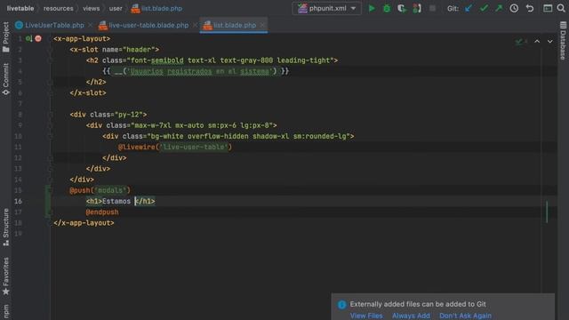Open the Favorites tool window

click(x=6, y=276)
